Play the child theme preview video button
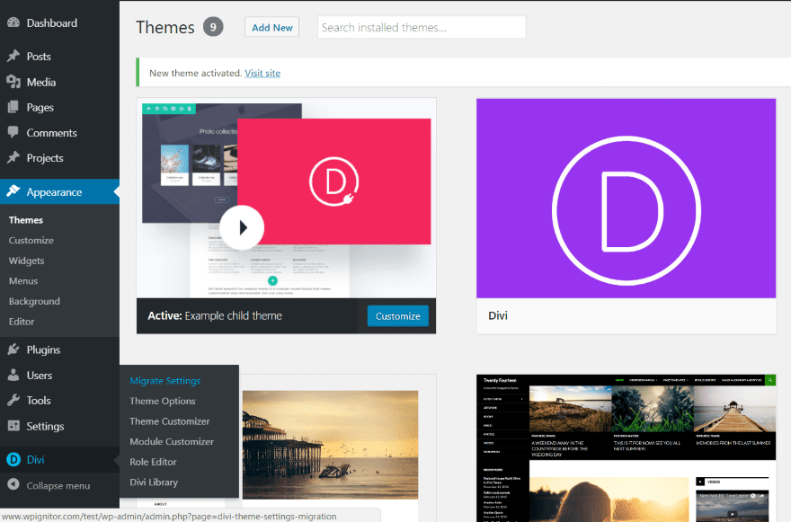The image size is (791, 522). tap(242, 227)
